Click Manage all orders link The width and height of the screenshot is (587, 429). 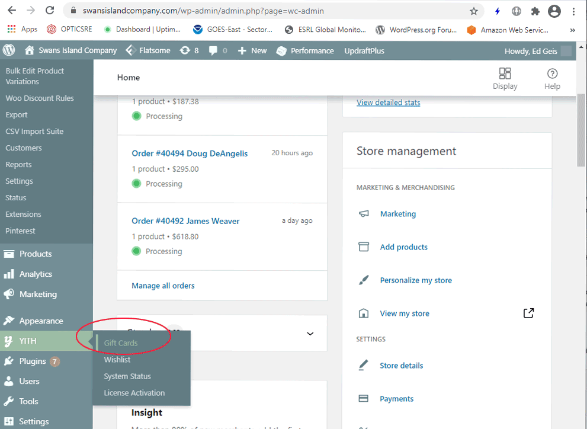[163, 286]
